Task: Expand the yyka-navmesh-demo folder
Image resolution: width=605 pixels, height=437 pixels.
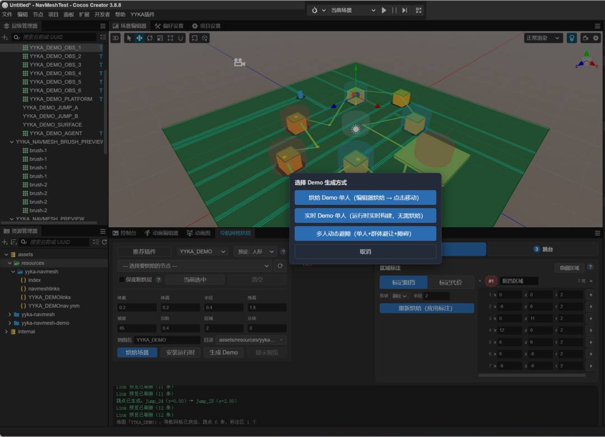Action: coord(10,323)
